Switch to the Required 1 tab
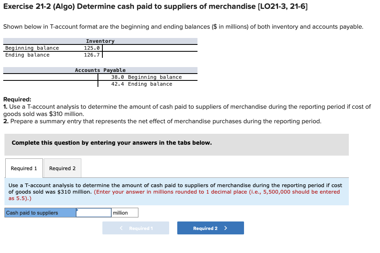The image size is (380, 253). coord(23,168)
